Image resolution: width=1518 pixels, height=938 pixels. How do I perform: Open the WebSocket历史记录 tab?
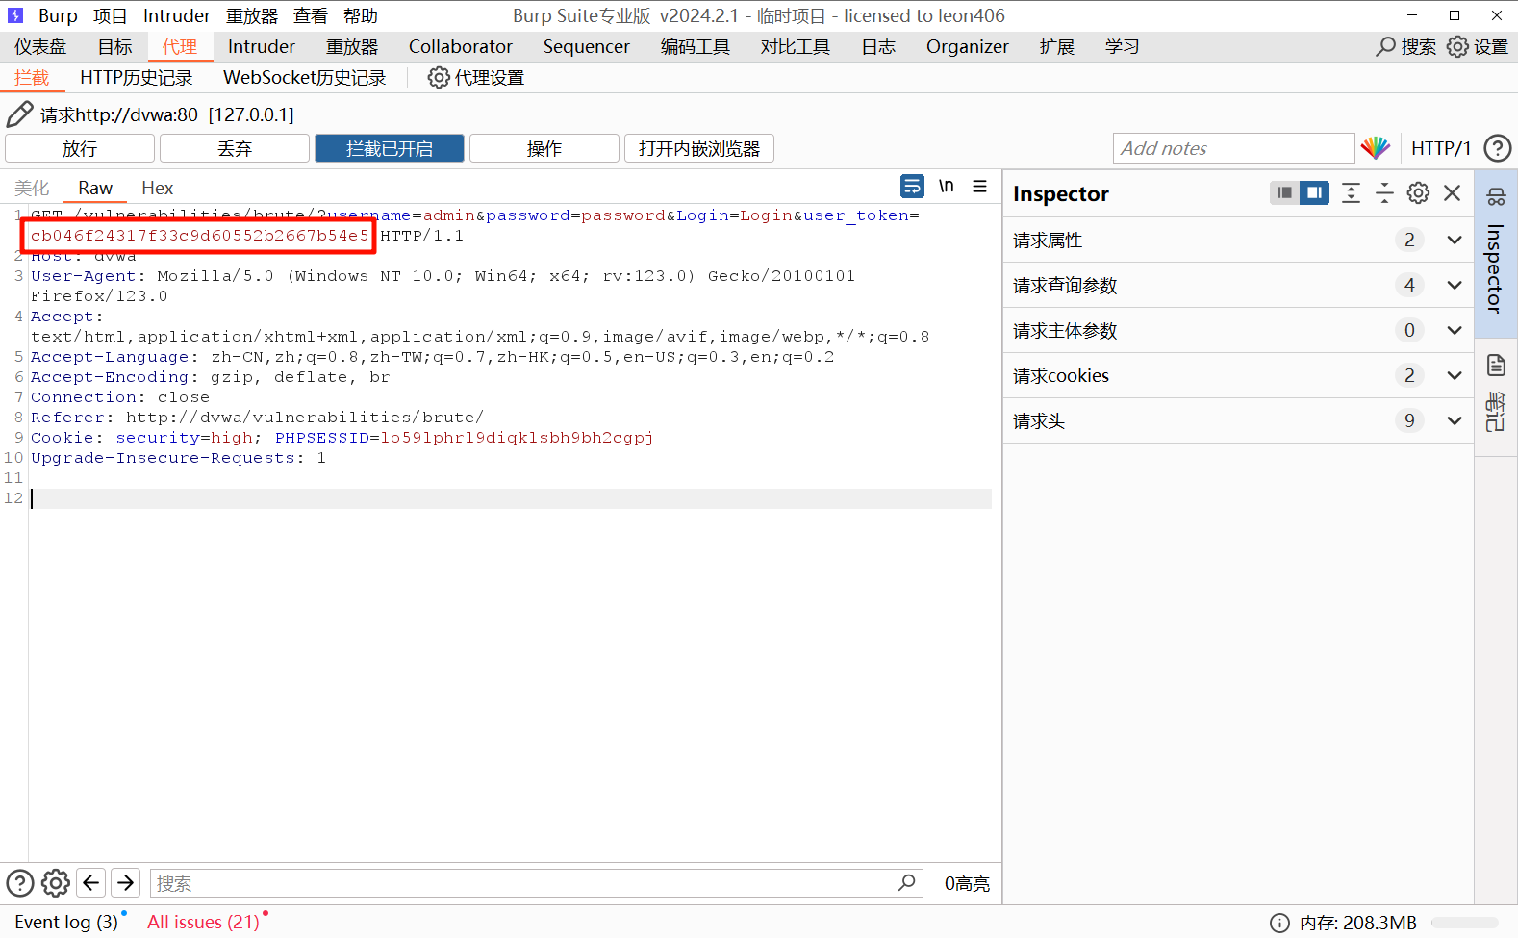point(304,77)
